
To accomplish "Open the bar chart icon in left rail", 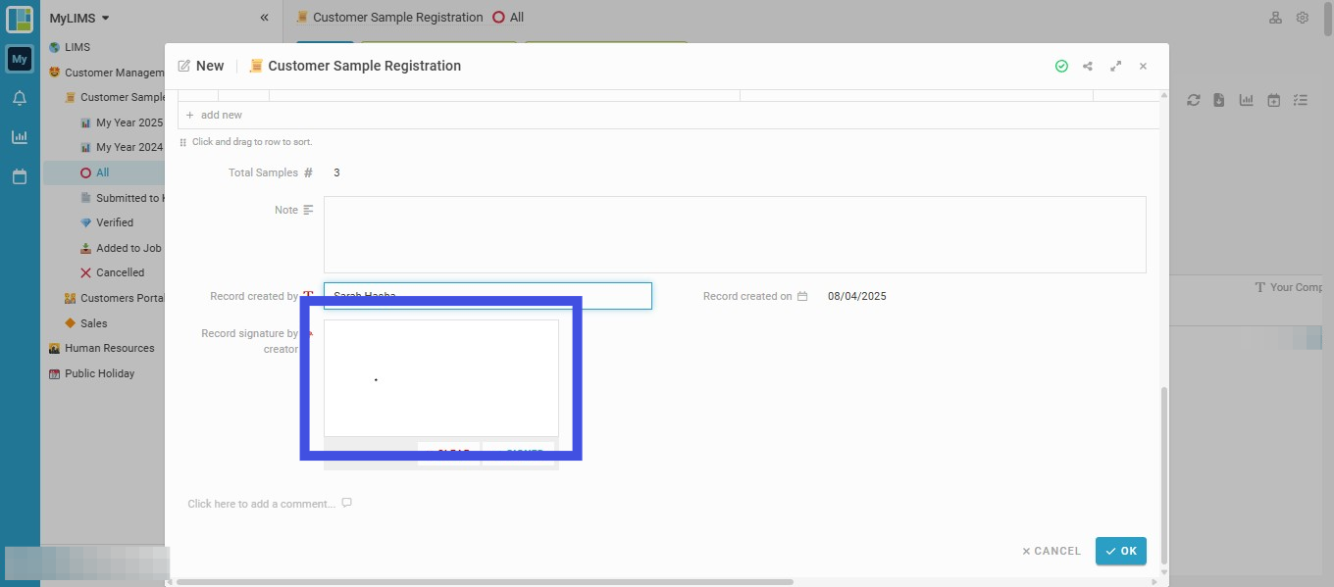I will coord(20,137).
